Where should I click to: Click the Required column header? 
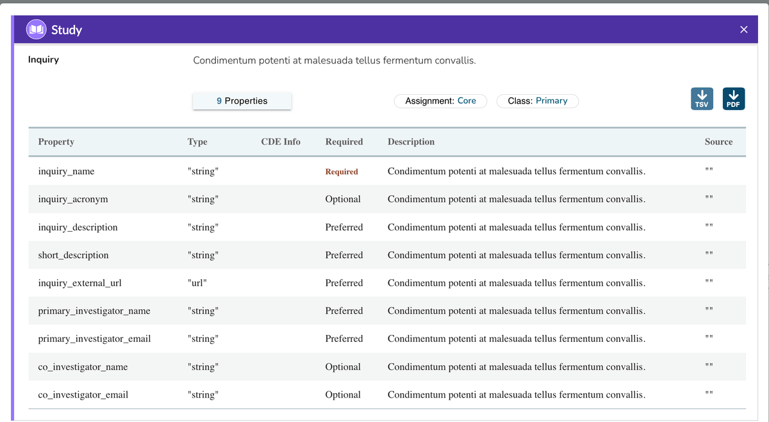pos(344,142)
